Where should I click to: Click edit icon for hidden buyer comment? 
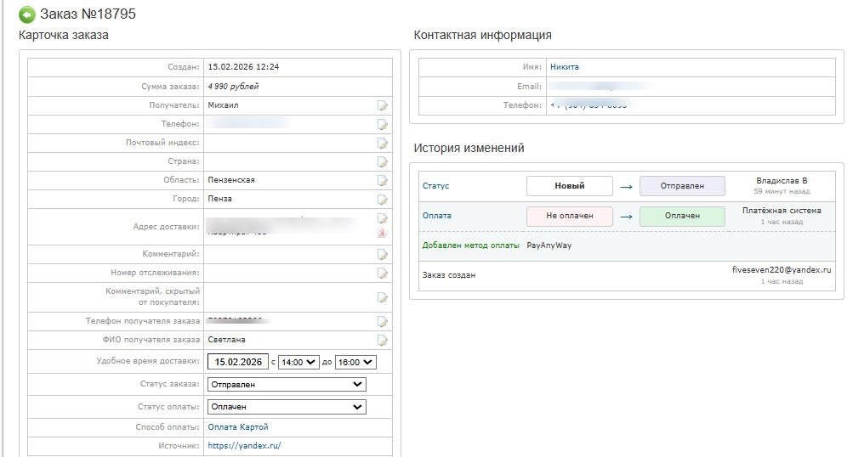click(x=383, y=297)
